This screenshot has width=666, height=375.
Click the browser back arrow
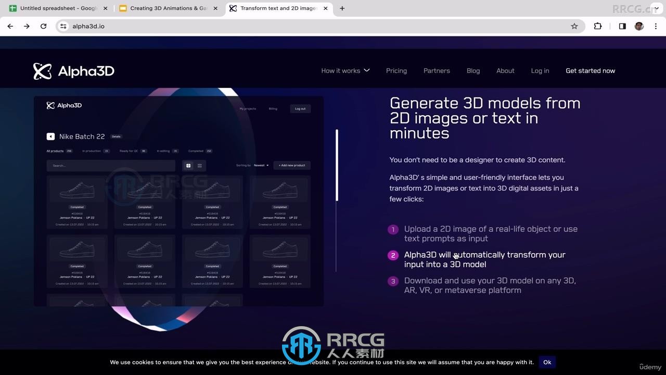point(10,26)
